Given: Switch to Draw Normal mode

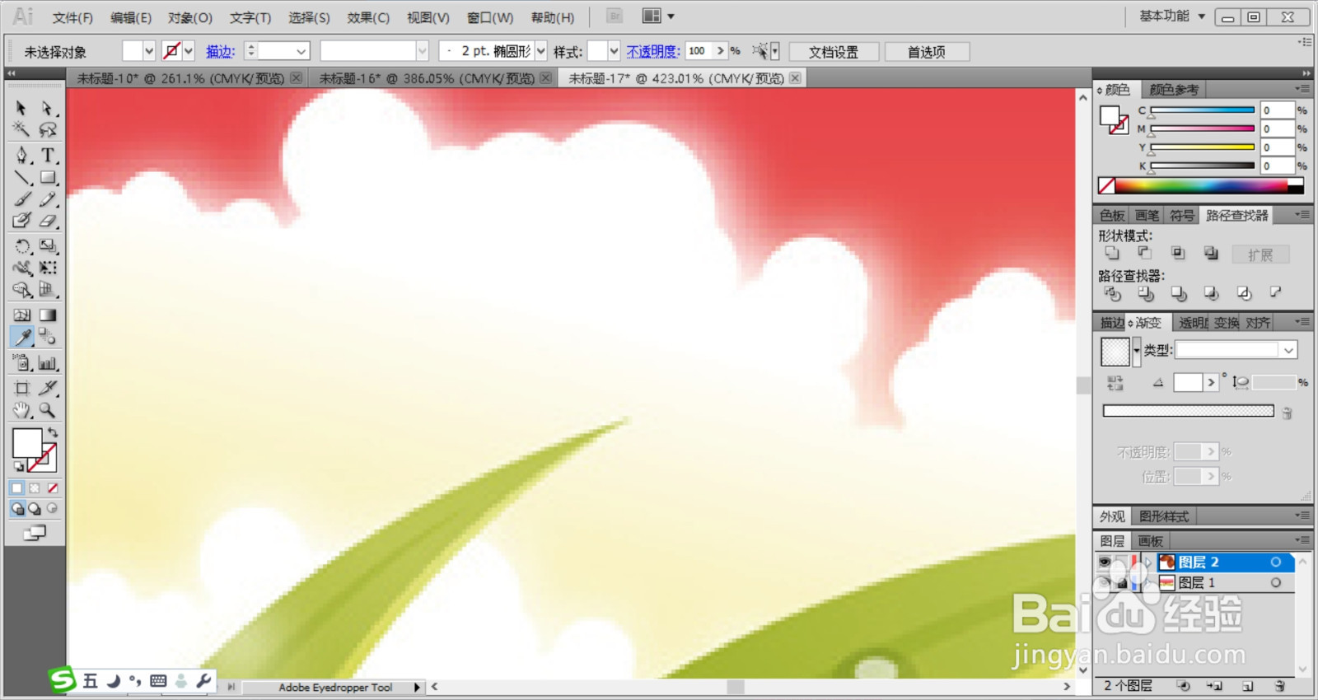Looking at the screenshot, I should coord(17,509).
